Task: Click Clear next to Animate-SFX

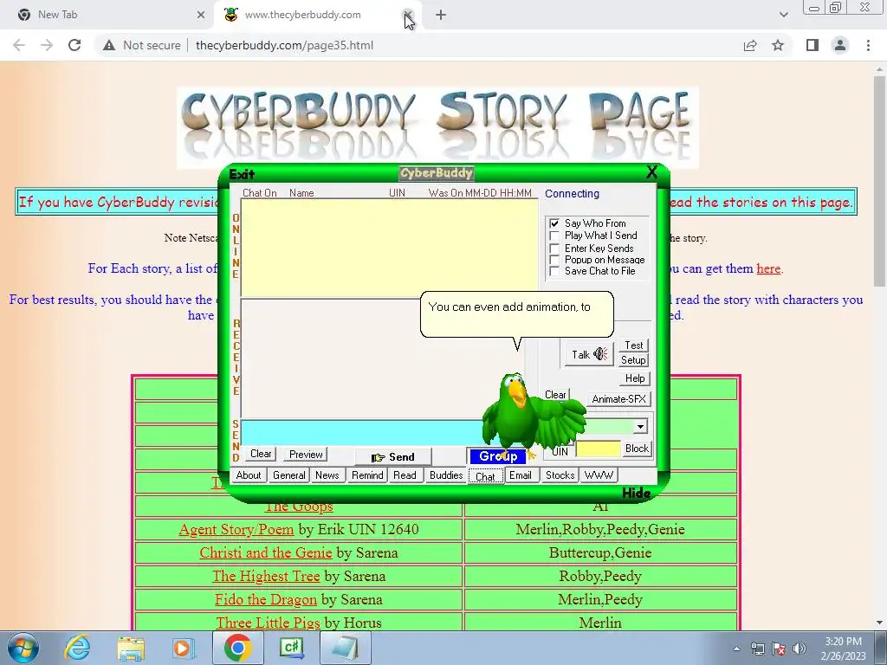Action: coord(555,395)
